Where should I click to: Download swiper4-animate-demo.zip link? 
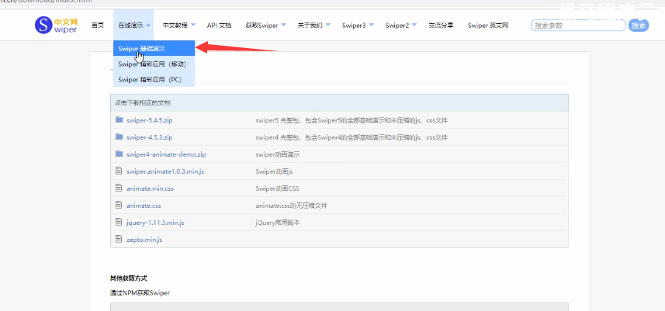tap(166, 154)
